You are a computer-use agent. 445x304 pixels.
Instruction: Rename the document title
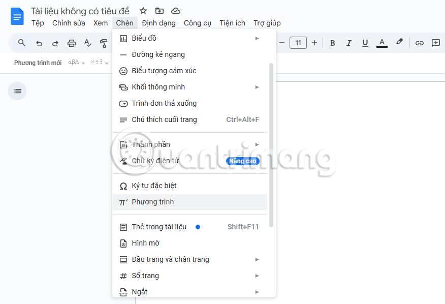tap(80, 11)
